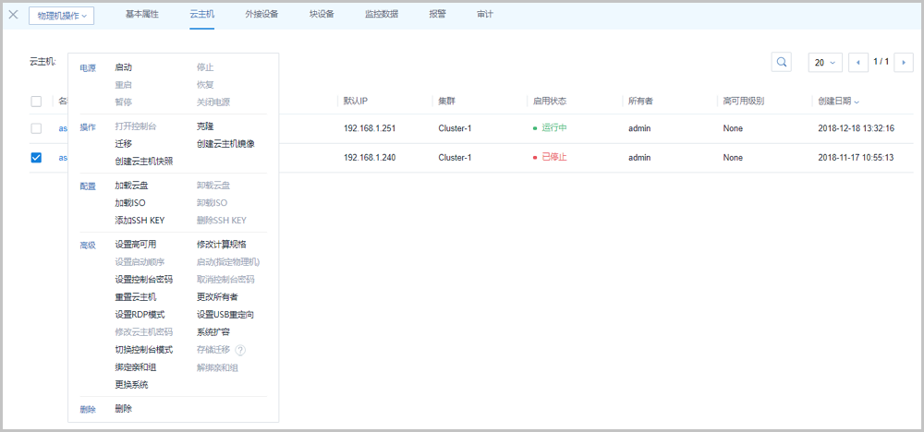Click 创建云主机快照 menu entry
The image size is (924, 432).
click(143, 161)
